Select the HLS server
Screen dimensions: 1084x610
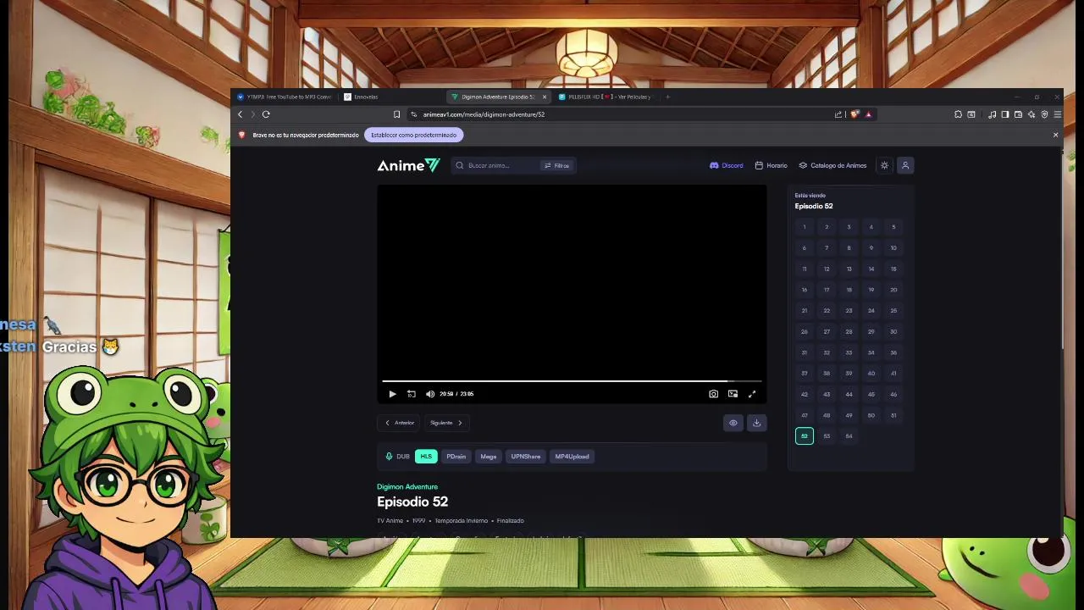426,457
